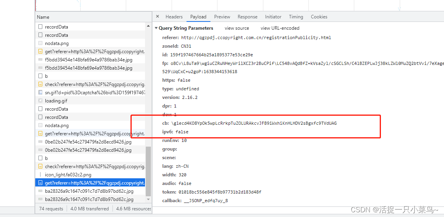Click the "view URL-encoded" link
Screen dimensions: 444x217
click(x=280, y=28)
